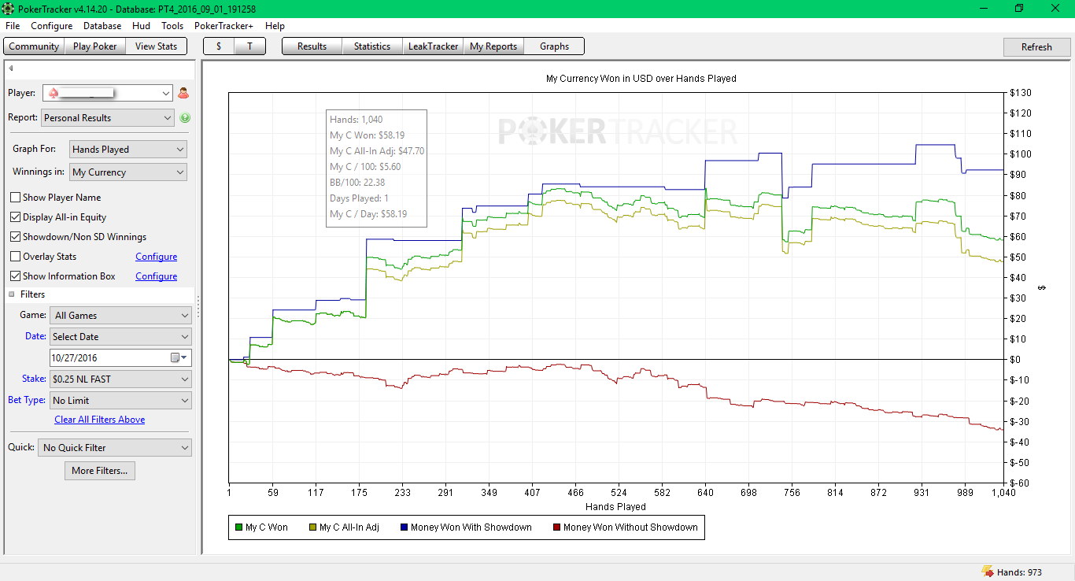Collapse the Filters section
This screenshot has height=581, width=1075.
12,294
